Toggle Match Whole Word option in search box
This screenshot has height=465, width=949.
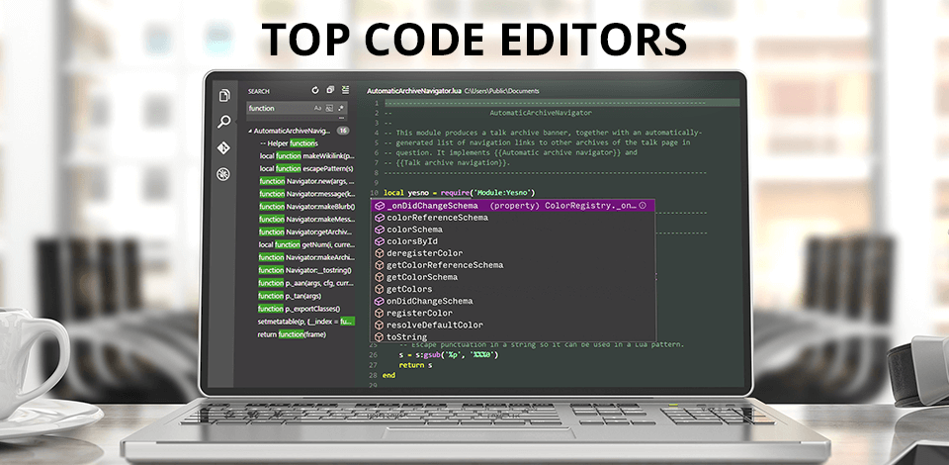click(329, 109)
